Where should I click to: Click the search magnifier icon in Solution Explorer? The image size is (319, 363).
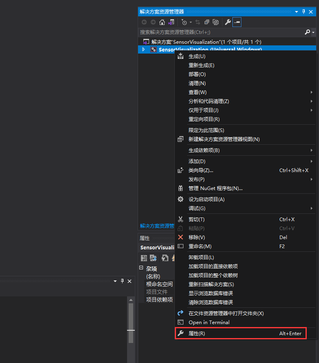(x=308, y=32)
